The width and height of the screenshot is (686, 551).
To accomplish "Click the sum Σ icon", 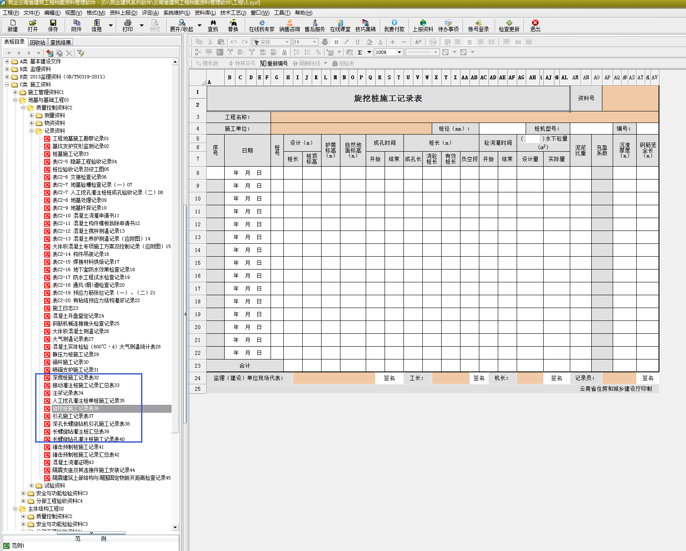I will pyautogui.click(x=360, y=52).
